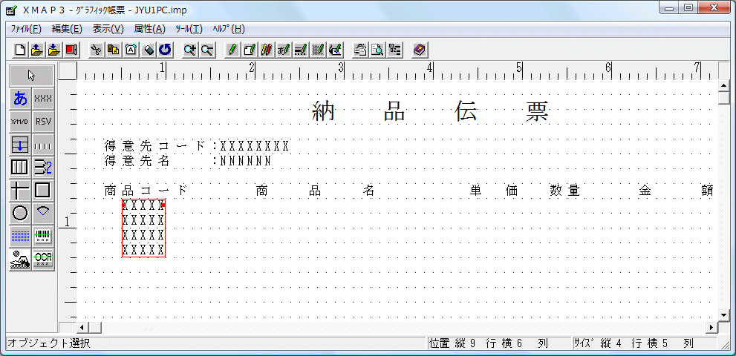Screen dimensions: 736x356
Task: Click the single green pencil icon
Action: click(232, 49)
